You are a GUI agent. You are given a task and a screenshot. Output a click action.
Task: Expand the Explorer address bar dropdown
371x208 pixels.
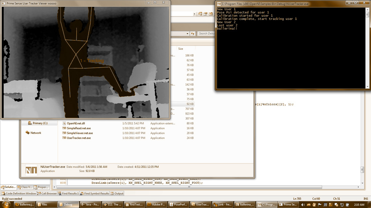click(x=187, y=34)
